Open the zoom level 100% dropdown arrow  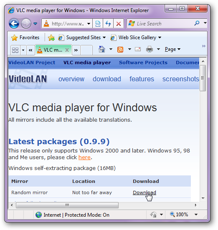[x=196, y=215]
